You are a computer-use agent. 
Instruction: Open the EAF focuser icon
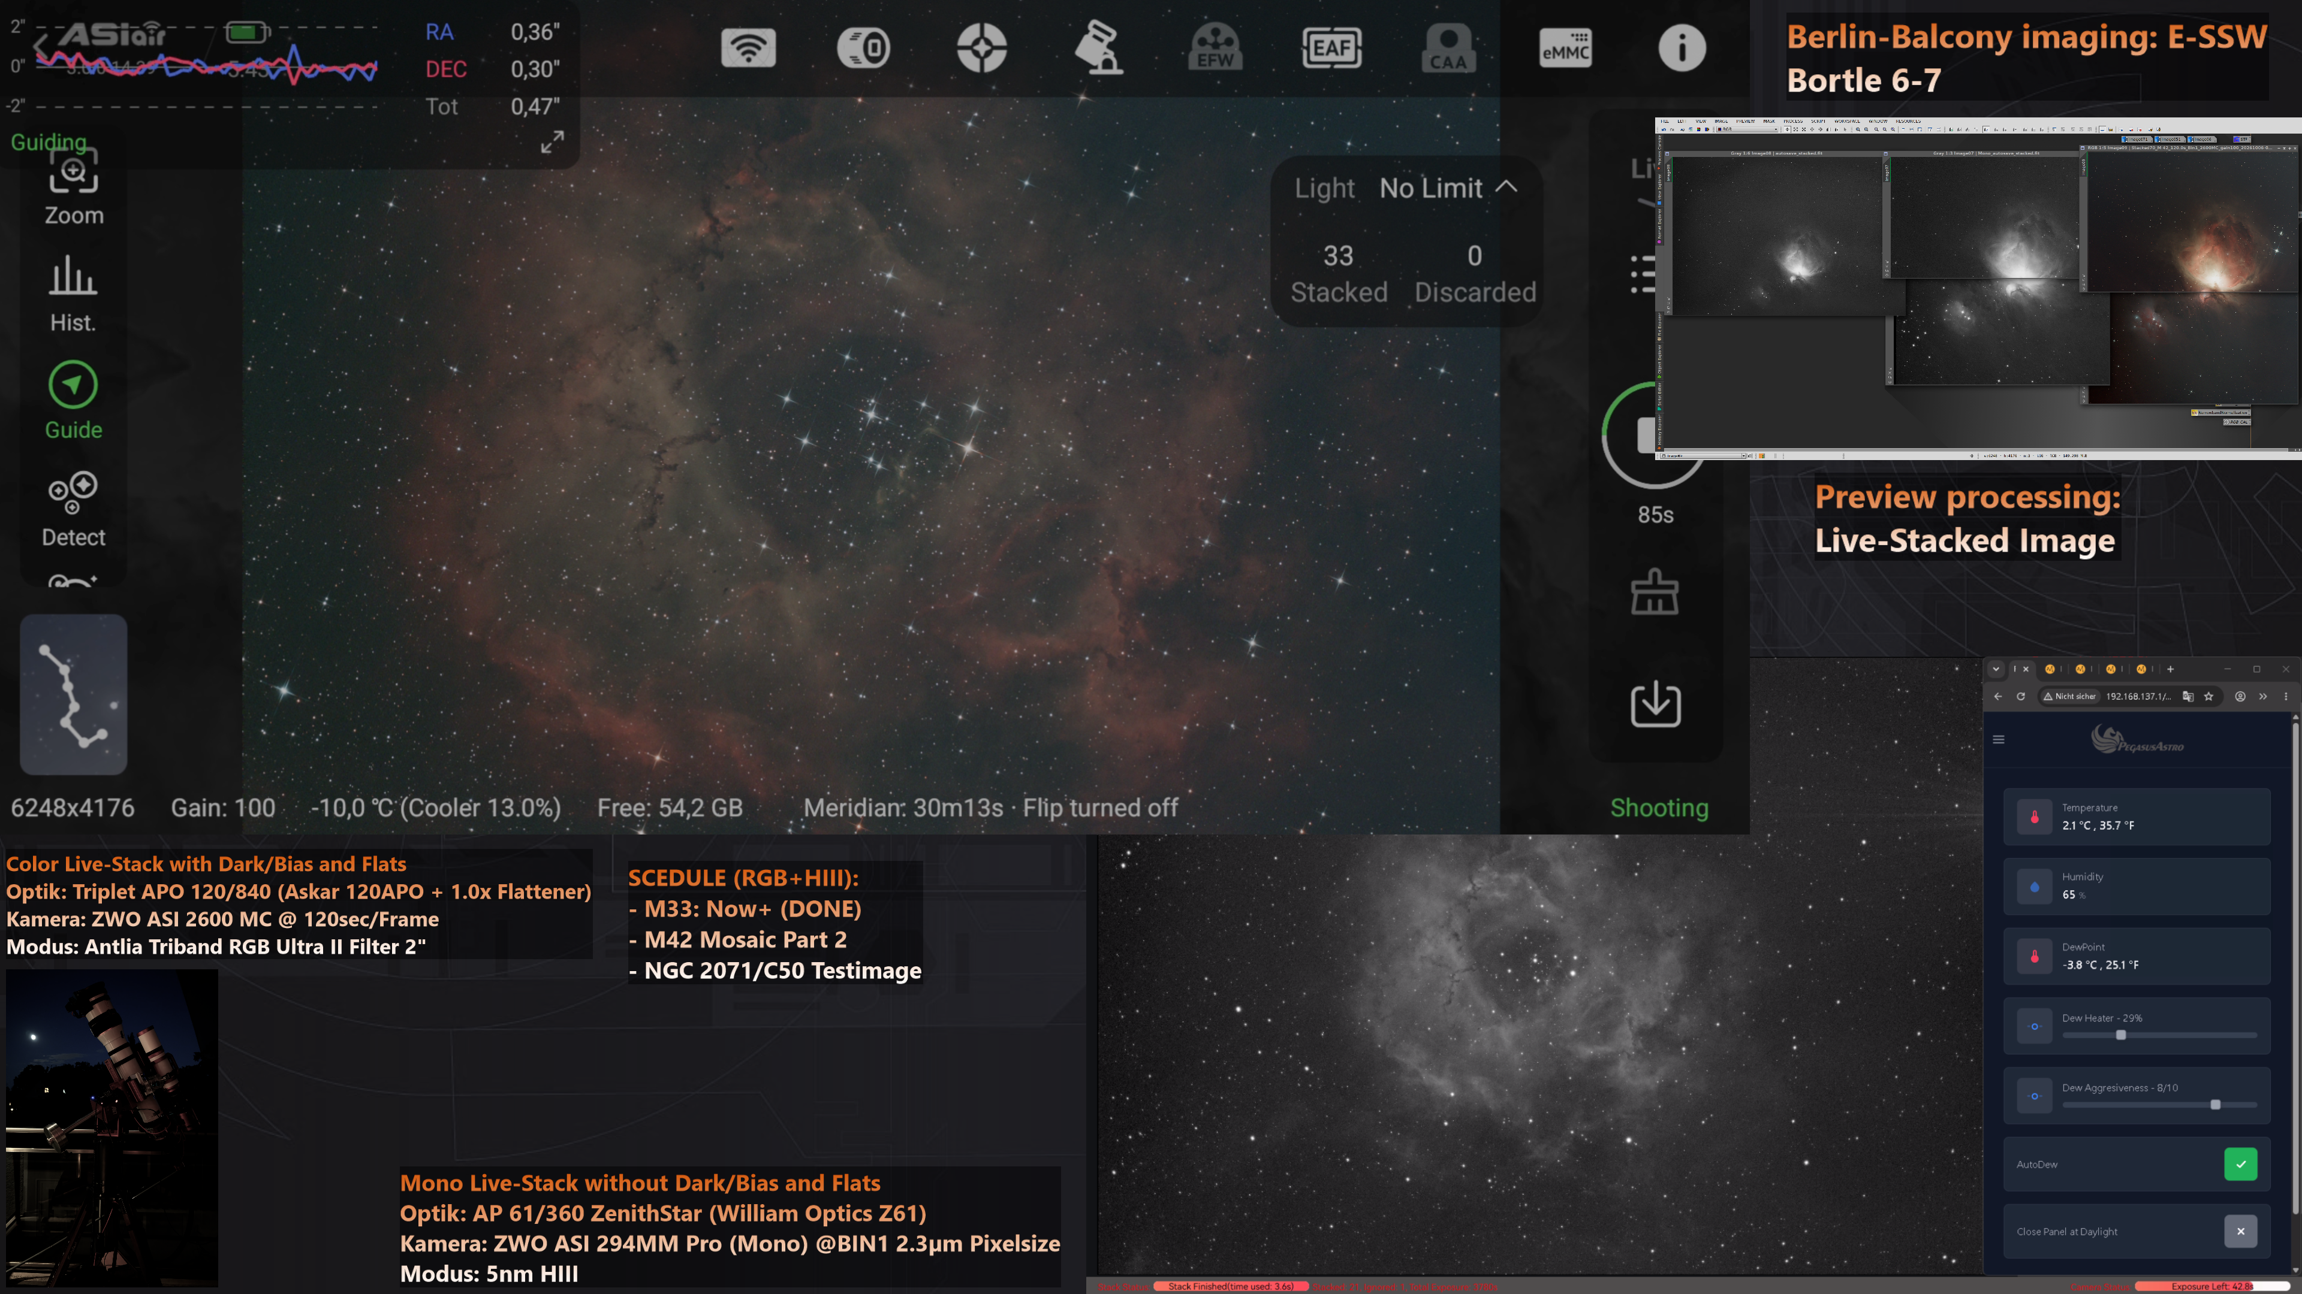click(x=1331, y=47)
